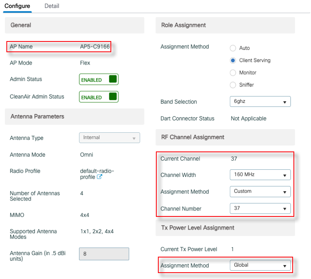Open the Band Selection 6ghz dropdown
311x279 pixels.
[x=260, y=102]
